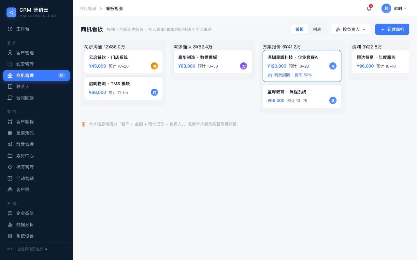Image resolution: width=417 pixels, height=260 pixels.
Task: Click the 数据分析 bar chart icon
Action: point(10,225)
